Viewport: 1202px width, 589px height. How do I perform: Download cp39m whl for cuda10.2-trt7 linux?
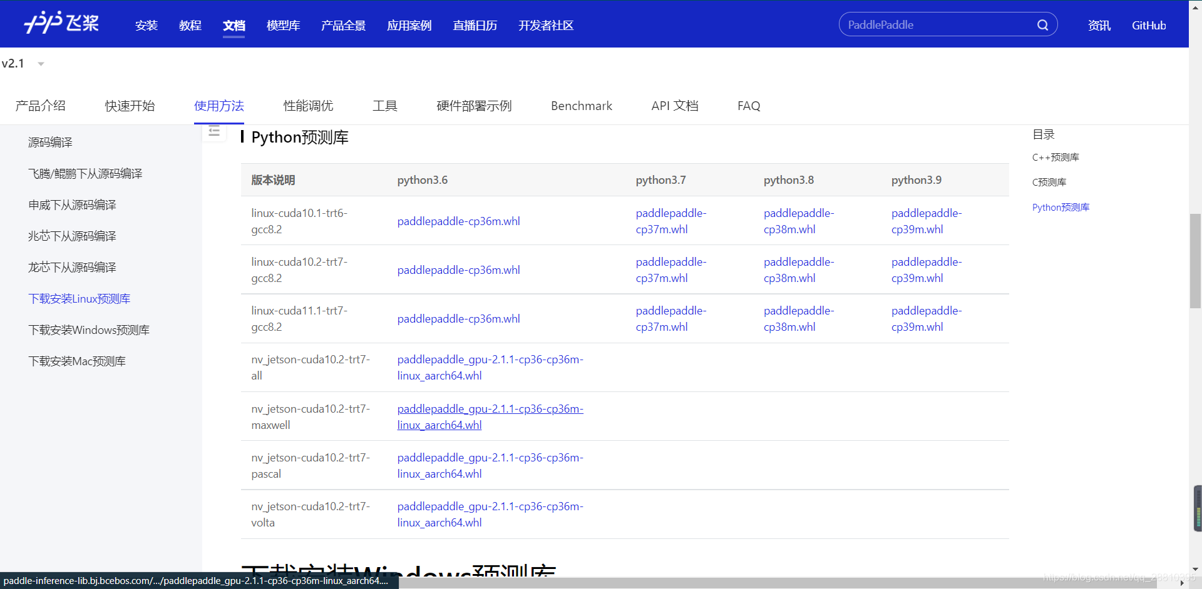coord(927,270)
